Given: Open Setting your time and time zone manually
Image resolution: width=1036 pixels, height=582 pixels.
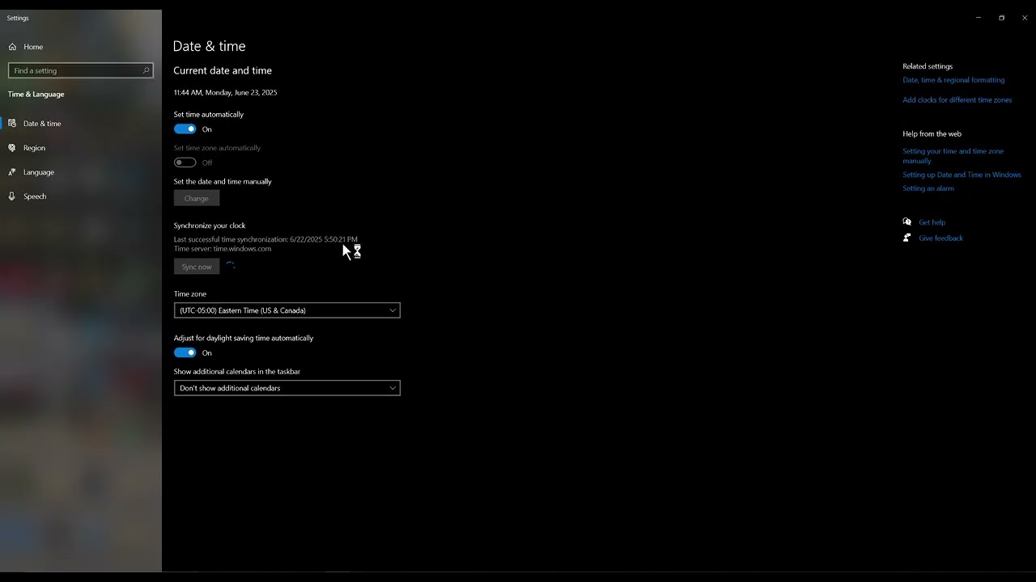Looking at the screenshot, I should click(953, 156).
